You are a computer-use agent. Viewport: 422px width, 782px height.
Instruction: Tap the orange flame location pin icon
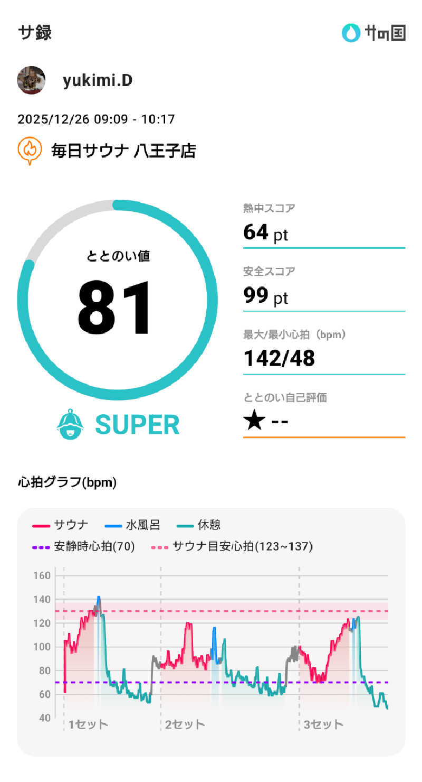pyautogui.click(x=30, y=151)
